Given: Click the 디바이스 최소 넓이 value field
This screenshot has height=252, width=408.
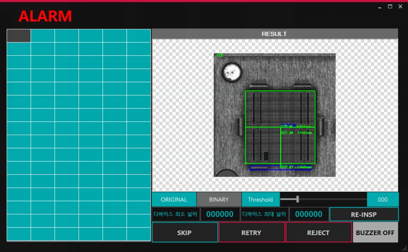Looking at the screenshot, I should pos(220,214).
